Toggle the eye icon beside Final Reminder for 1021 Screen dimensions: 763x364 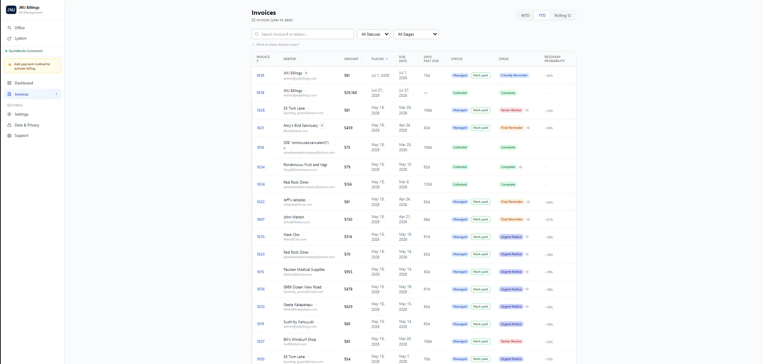pos(528,128)
